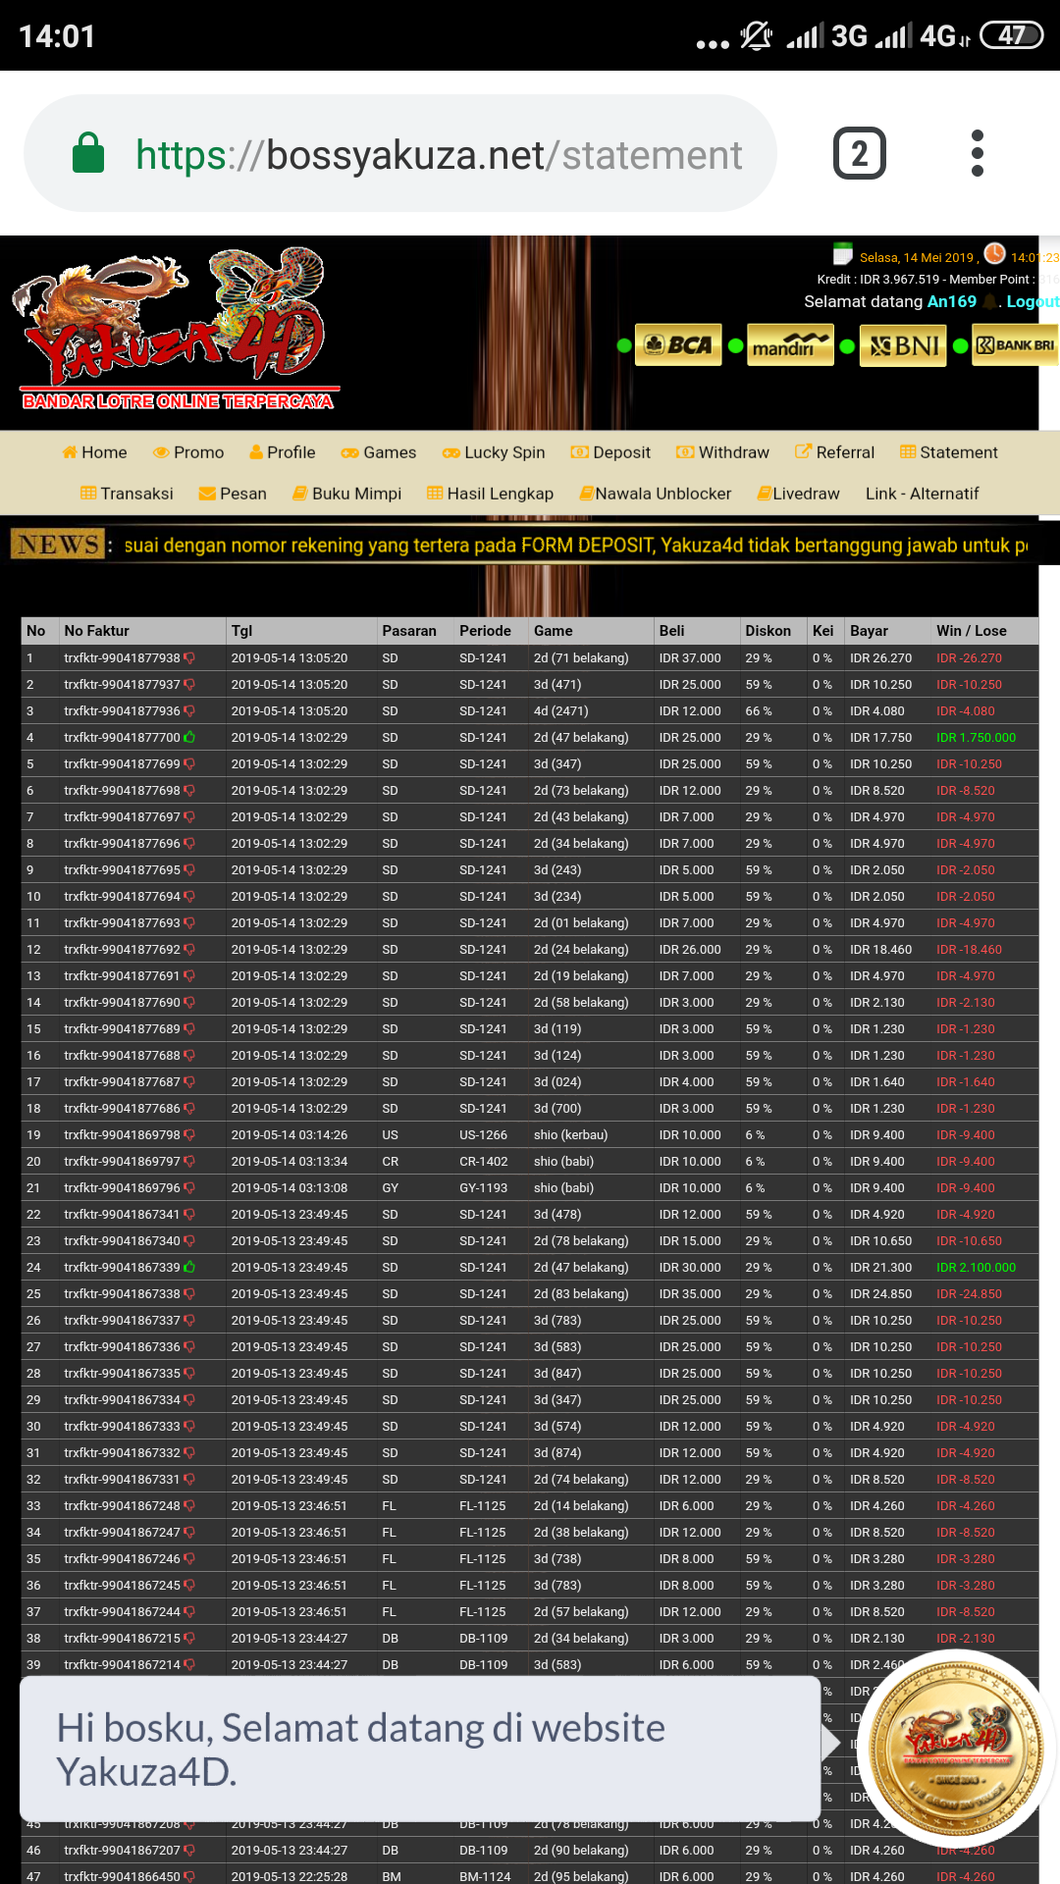
Task: Open the browser tab switcher showing 2
Action: (x=859, y=153)
